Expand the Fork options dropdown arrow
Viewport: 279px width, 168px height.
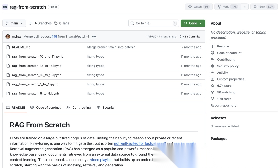[x=245, y=7]
